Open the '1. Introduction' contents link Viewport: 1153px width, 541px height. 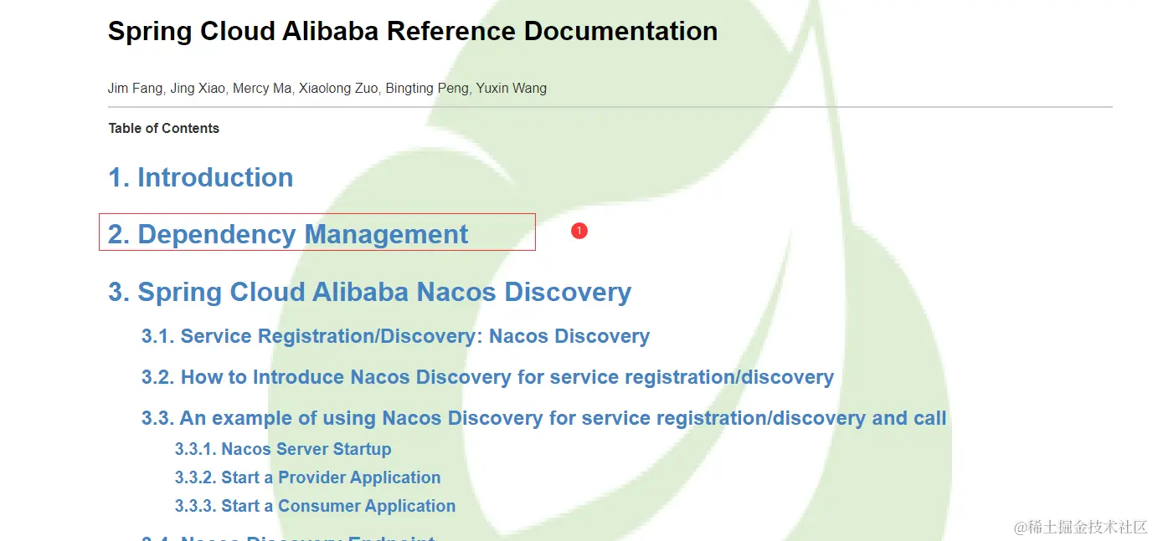tap(201, 177)
